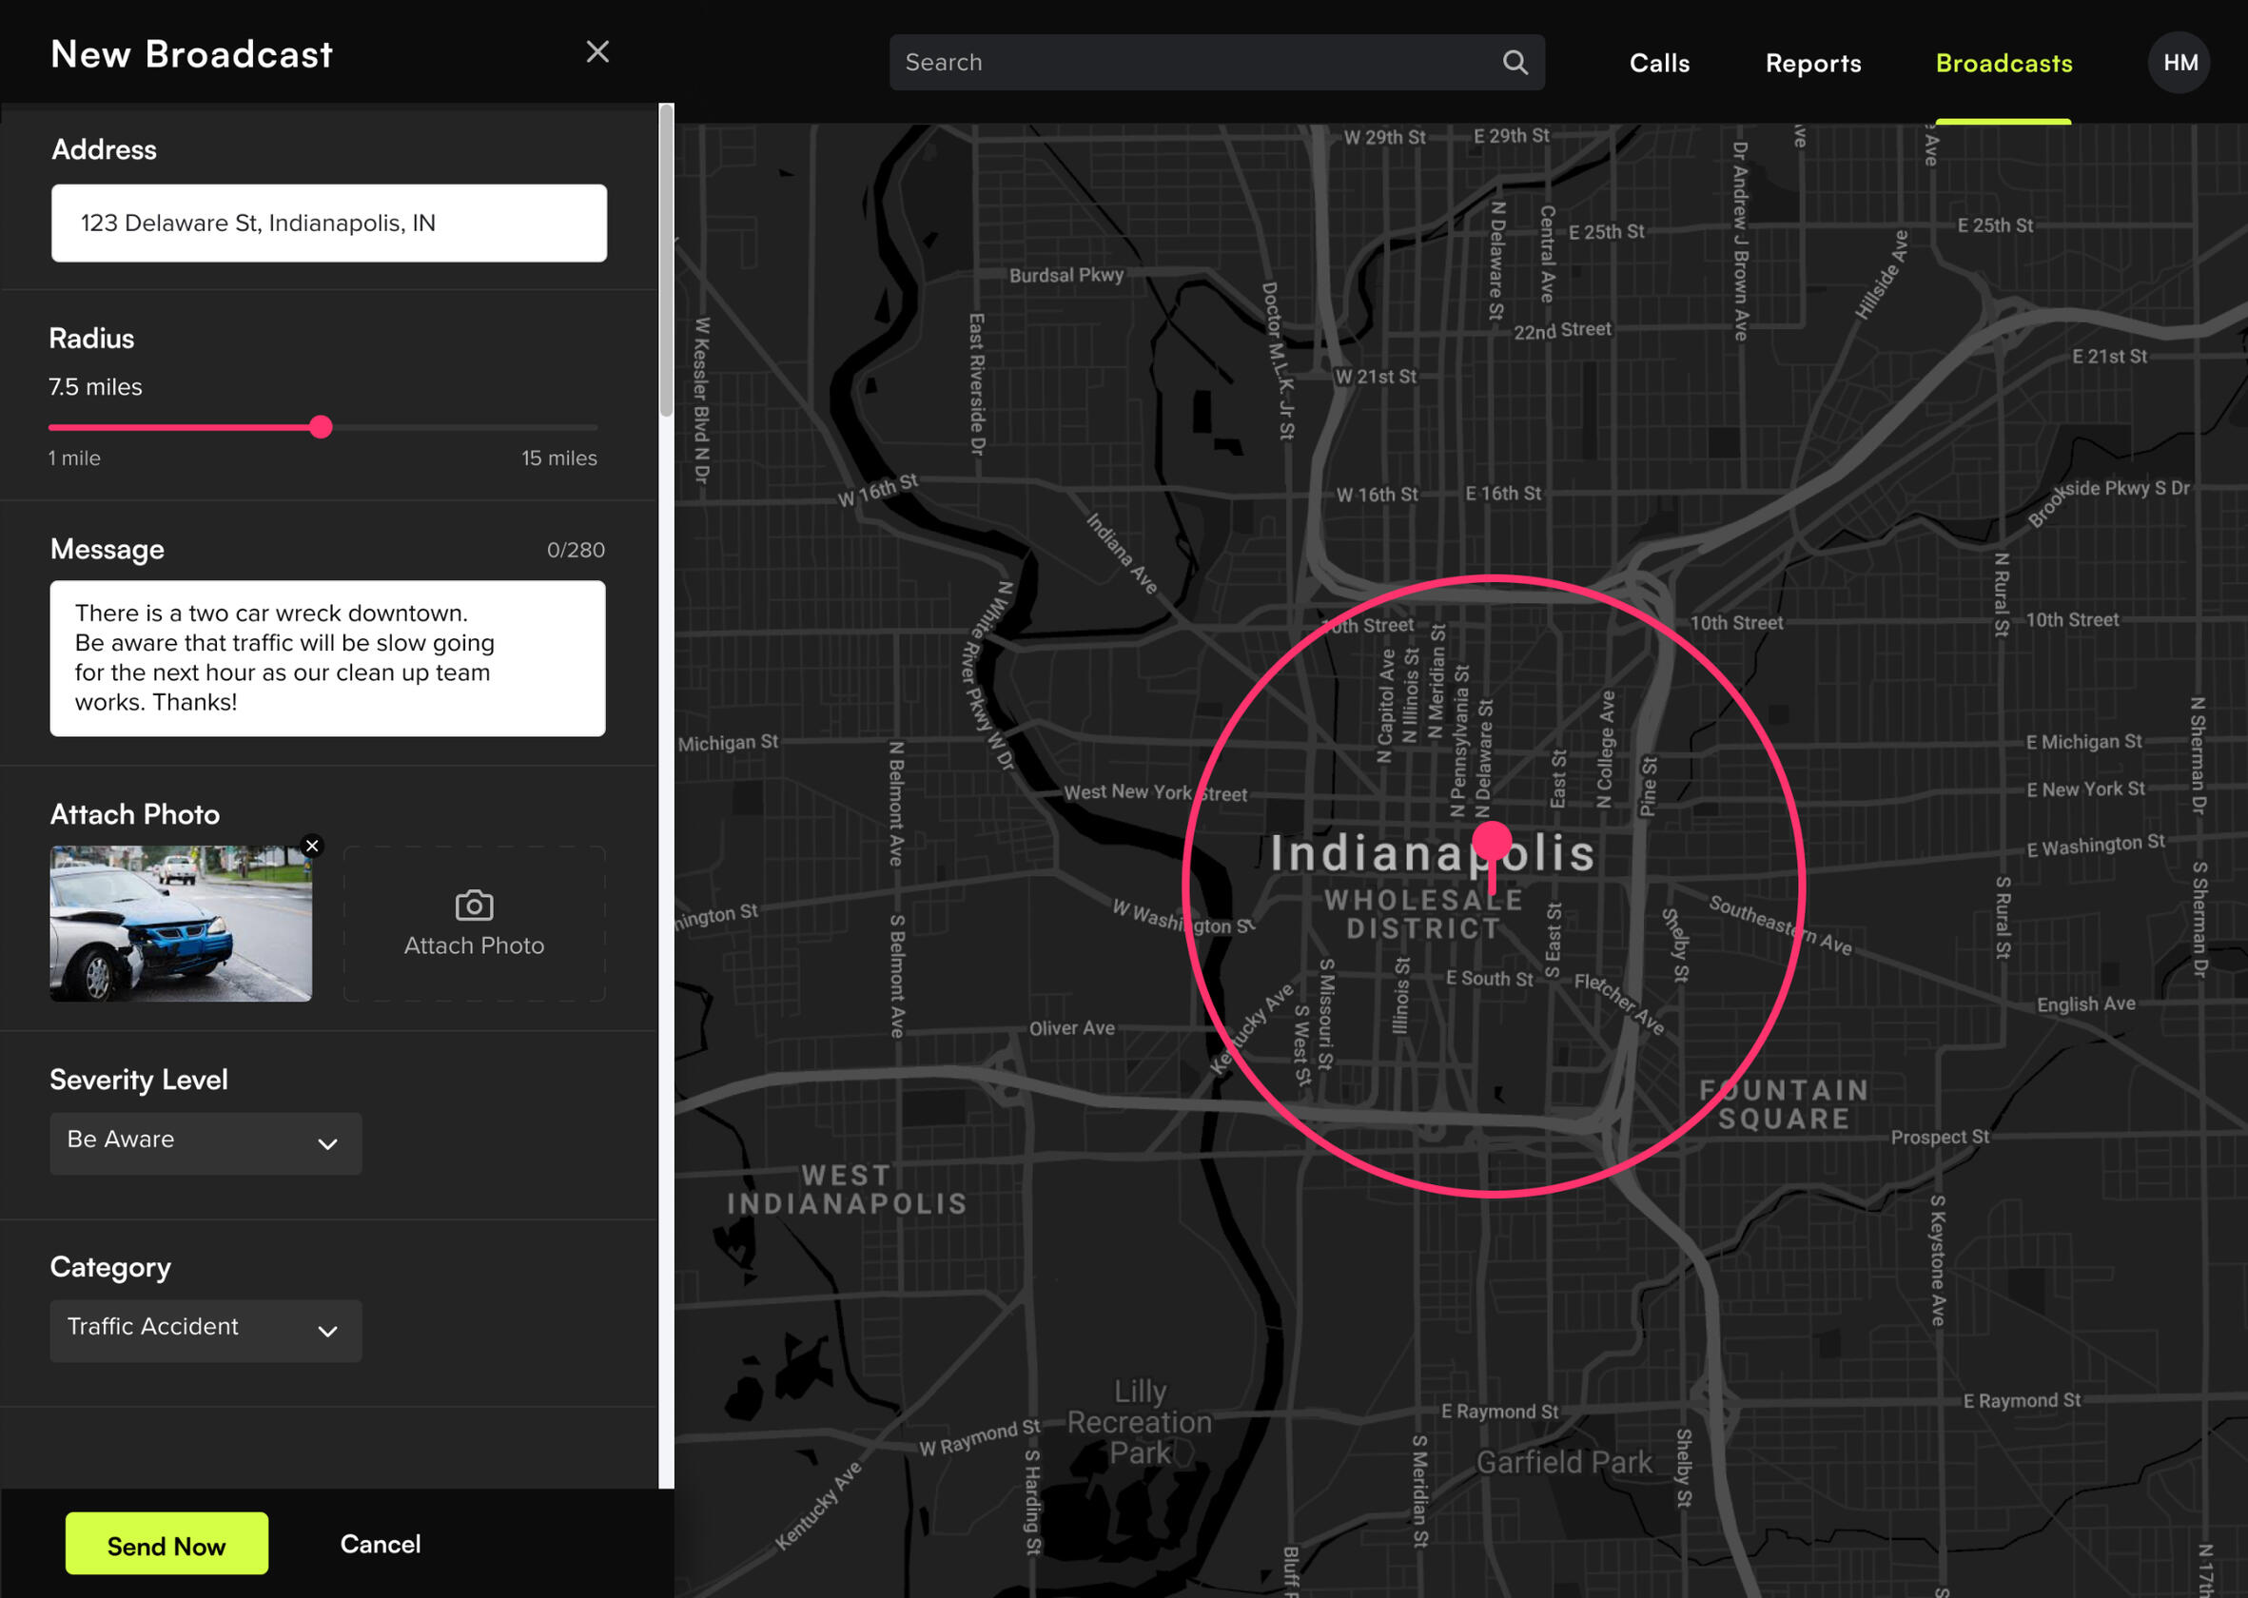Screen dimensions: 2248x1598
Task: Click the Category chevron arrow
Action: tap(328, 1332)
